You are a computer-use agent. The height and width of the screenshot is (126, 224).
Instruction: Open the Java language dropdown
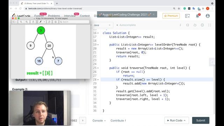tap(102, 25)
